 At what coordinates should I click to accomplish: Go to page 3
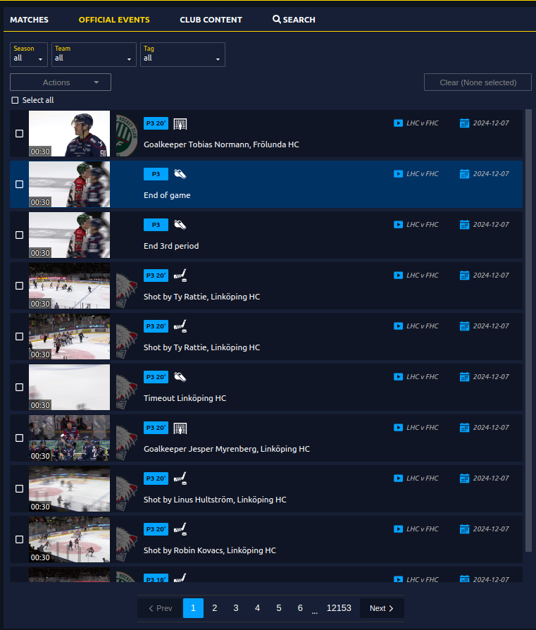[x=236, y=608]
